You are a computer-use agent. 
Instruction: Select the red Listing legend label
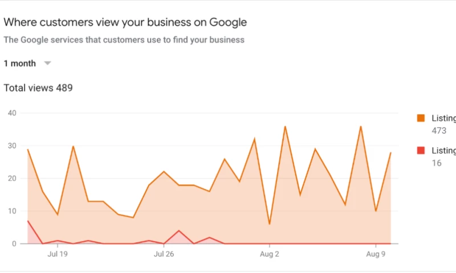tap(444, 150)
